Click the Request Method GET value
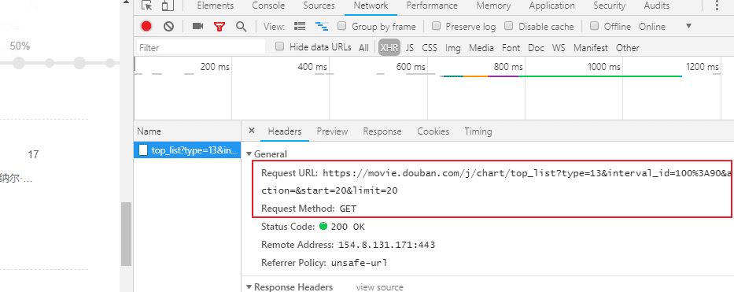Image resolution: width=734 pixels, height=292 pixels. (x=348, y=209)
